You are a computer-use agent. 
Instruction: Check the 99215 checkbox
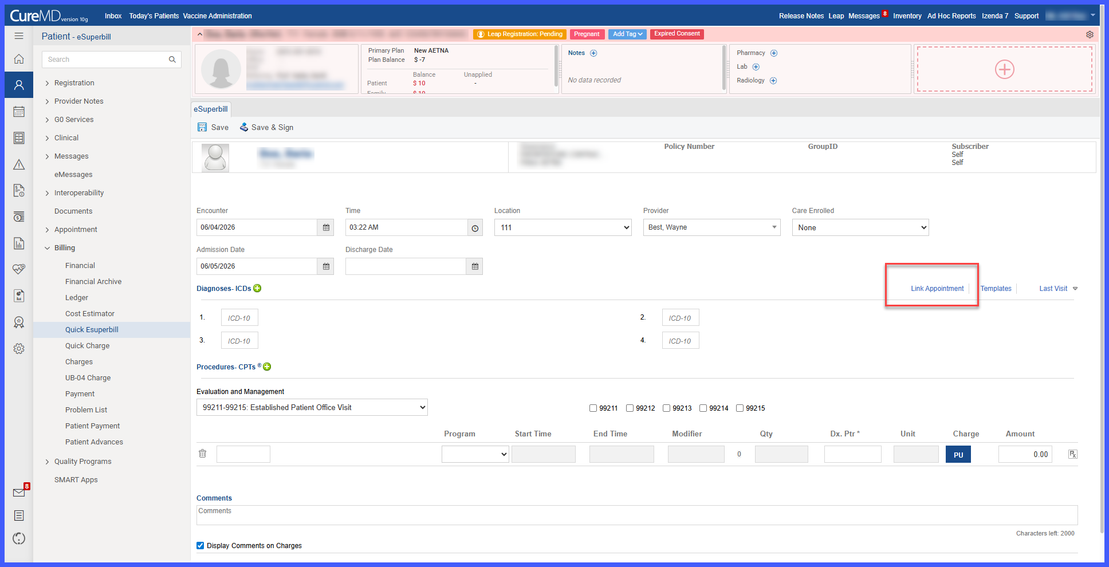[x=740, y=408]
